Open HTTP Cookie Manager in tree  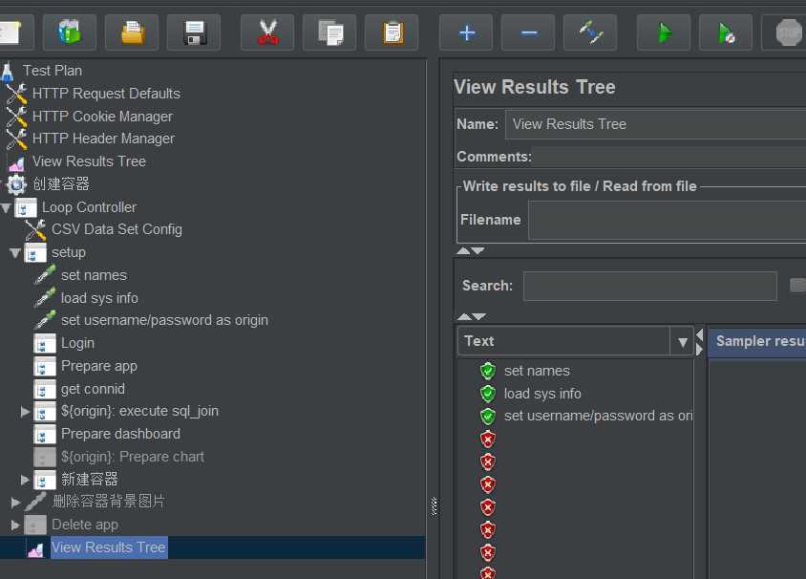click(102, 117)
